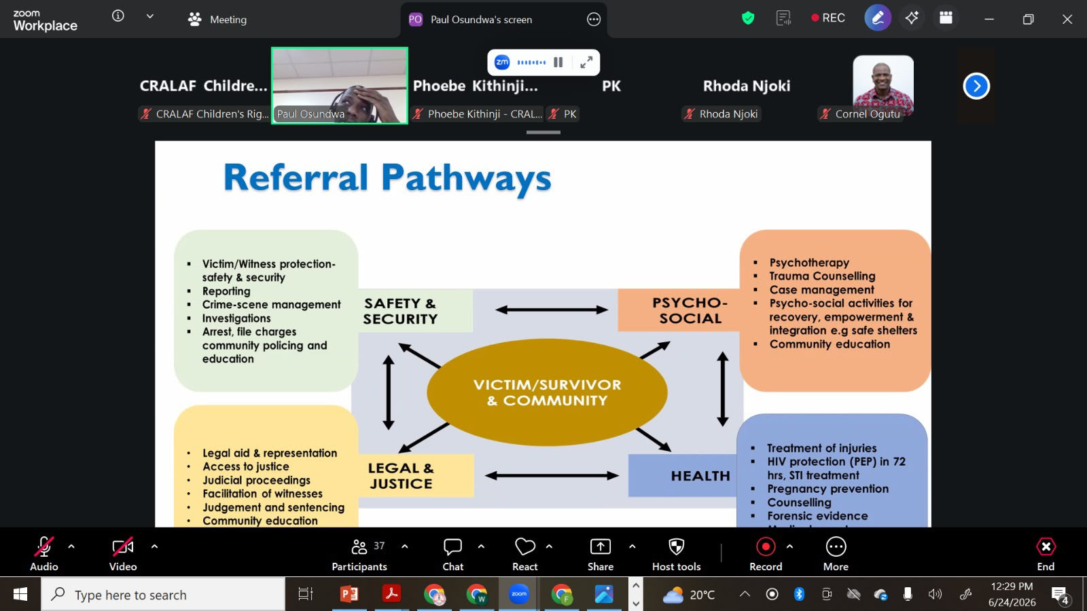This screenshot has height=611, width=1087.
Task: Open the apps grid icon in the title bar
Action: 946,18
